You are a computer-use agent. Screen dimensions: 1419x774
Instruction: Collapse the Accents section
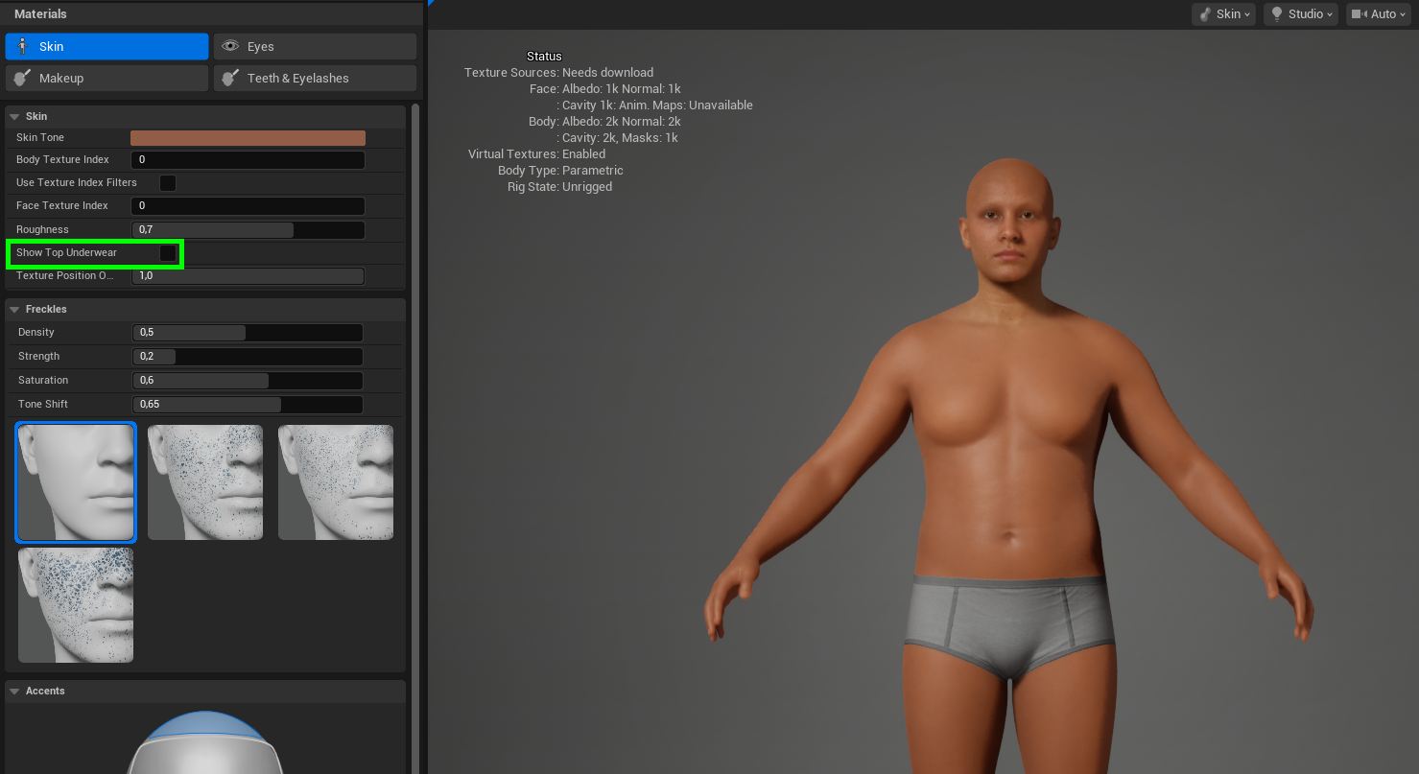[x=14, y=691]
